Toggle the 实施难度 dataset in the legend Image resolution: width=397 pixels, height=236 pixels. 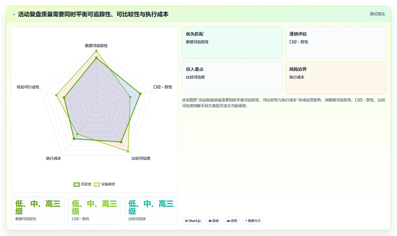104,184
